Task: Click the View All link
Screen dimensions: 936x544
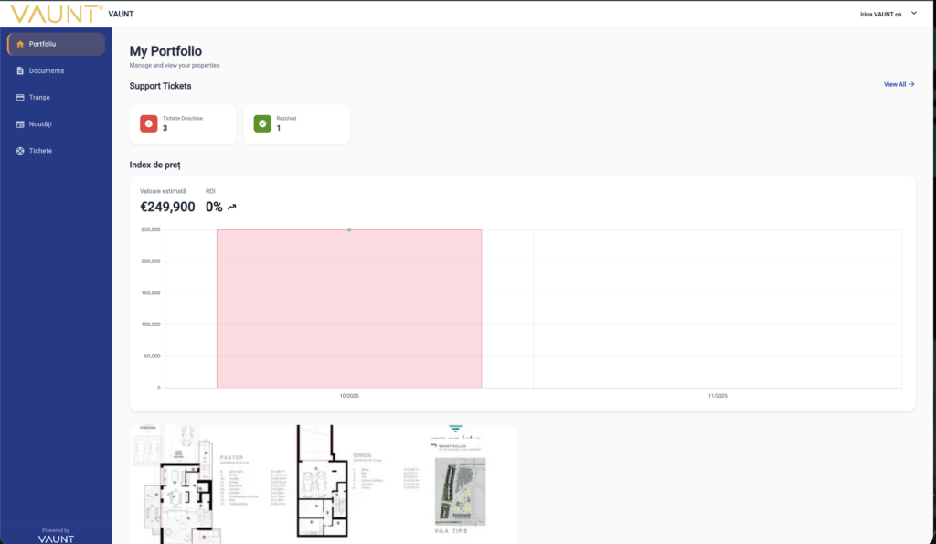Action: coord(899,84)
